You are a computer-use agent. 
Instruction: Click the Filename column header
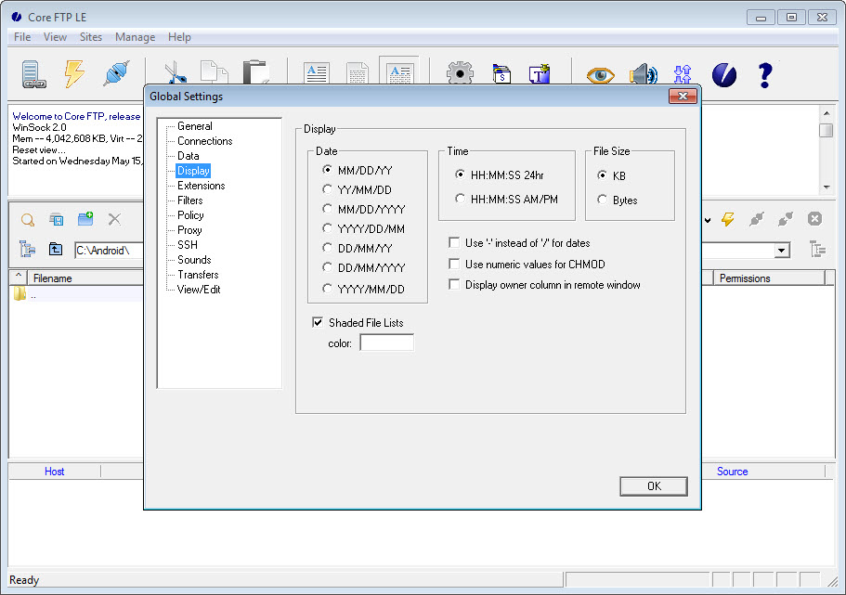[86, 278]
